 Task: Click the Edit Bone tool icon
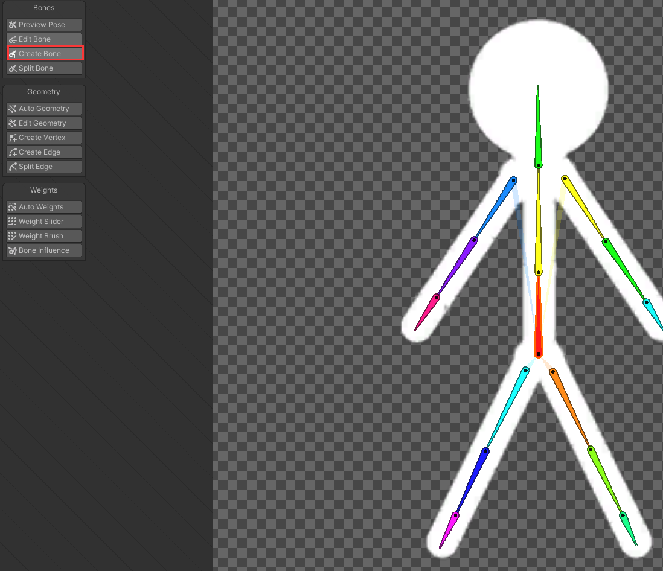coord(13,39)
